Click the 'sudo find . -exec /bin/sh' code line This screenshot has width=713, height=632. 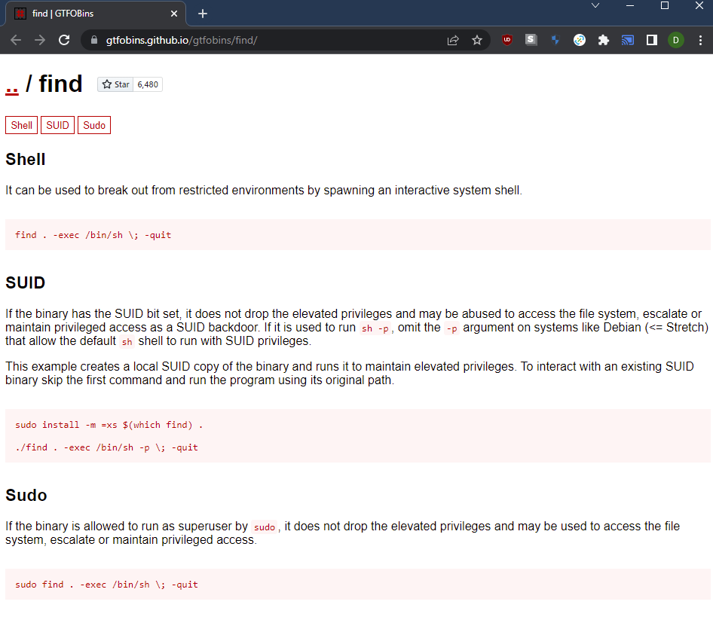point(107,585)
